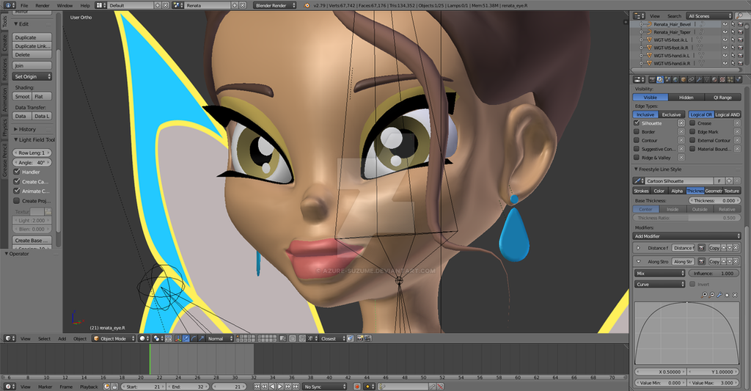Screen dimensions: 751x391
Task: Open the Modifiers wrench properties tab
Action: [x=699, y=79]
